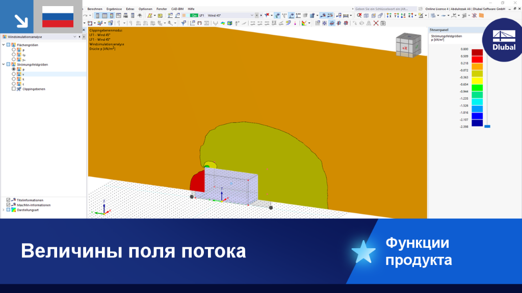Viewport: 522px width, 293px height.
Task: Click the Dlubal logo badge
Action: point(503,40)
